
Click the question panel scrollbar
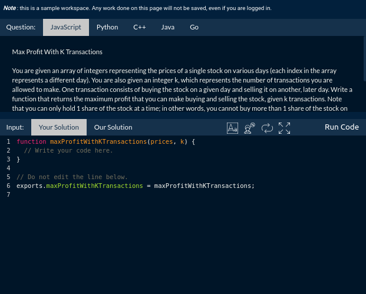point(365,59)
